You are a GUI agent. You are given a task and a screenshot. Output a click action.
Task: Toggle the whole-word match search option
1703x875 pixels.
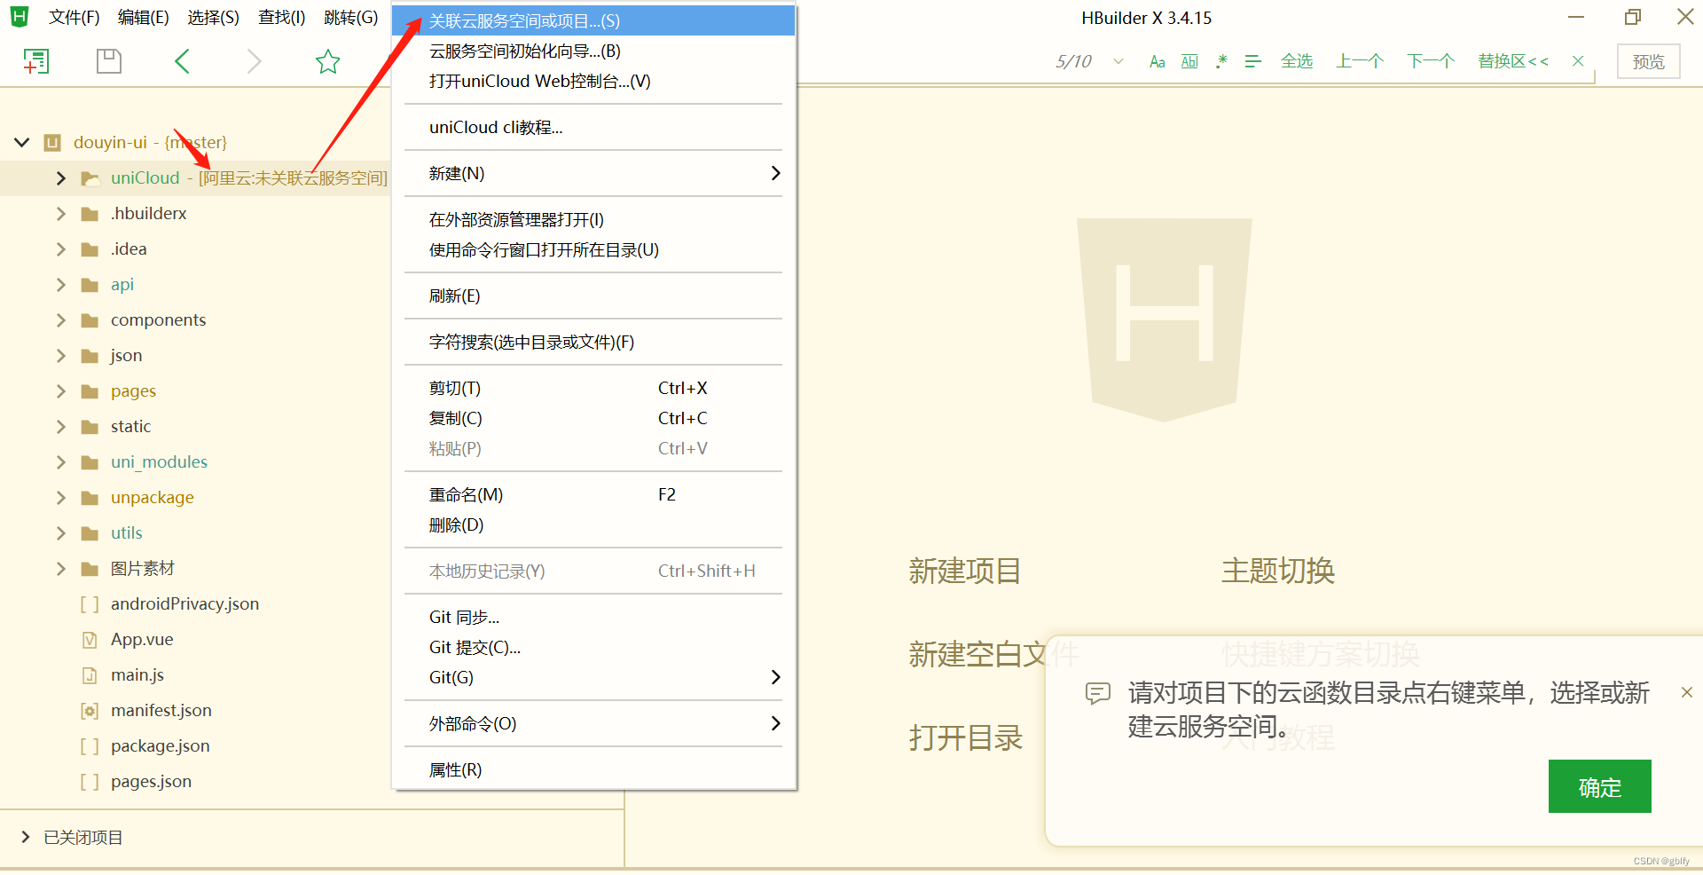pos(1189,61)
